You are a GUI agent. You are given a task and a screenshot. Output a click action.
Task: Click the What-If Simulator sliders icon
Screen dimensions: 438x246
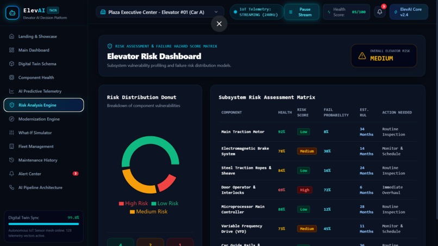pyautogui.click(x=11, y=133)
